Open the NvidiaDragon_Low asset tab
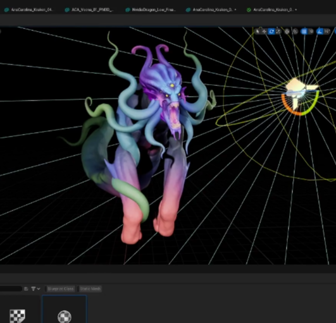The image size is (336, 323). 151,9
